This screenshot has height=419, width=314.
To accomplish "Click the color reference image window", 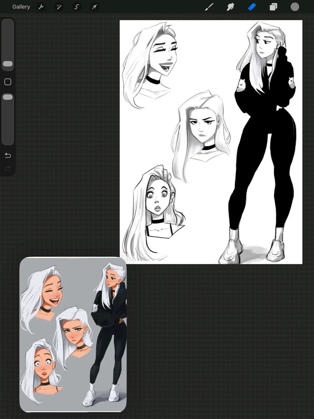I will tap(73, 334).
